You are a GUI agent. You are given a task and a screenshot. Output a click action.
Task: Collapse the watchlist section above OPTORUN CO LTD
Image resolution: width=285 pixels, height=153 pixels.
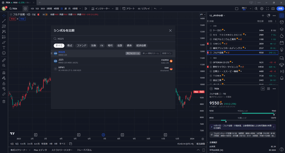pos(211,58)
